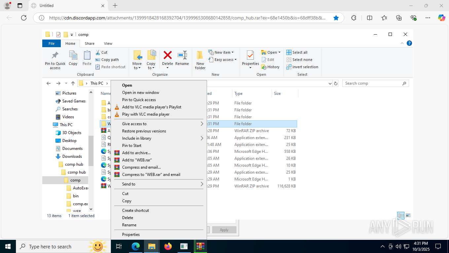The height and width of the screenshot is (253, 449).
Task: Choose Compress and email...
Action: [159, 167]
